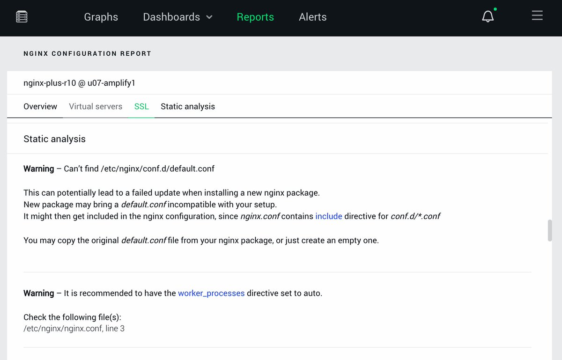Expand the Dashboards dropdown arrow

point(209,17)
